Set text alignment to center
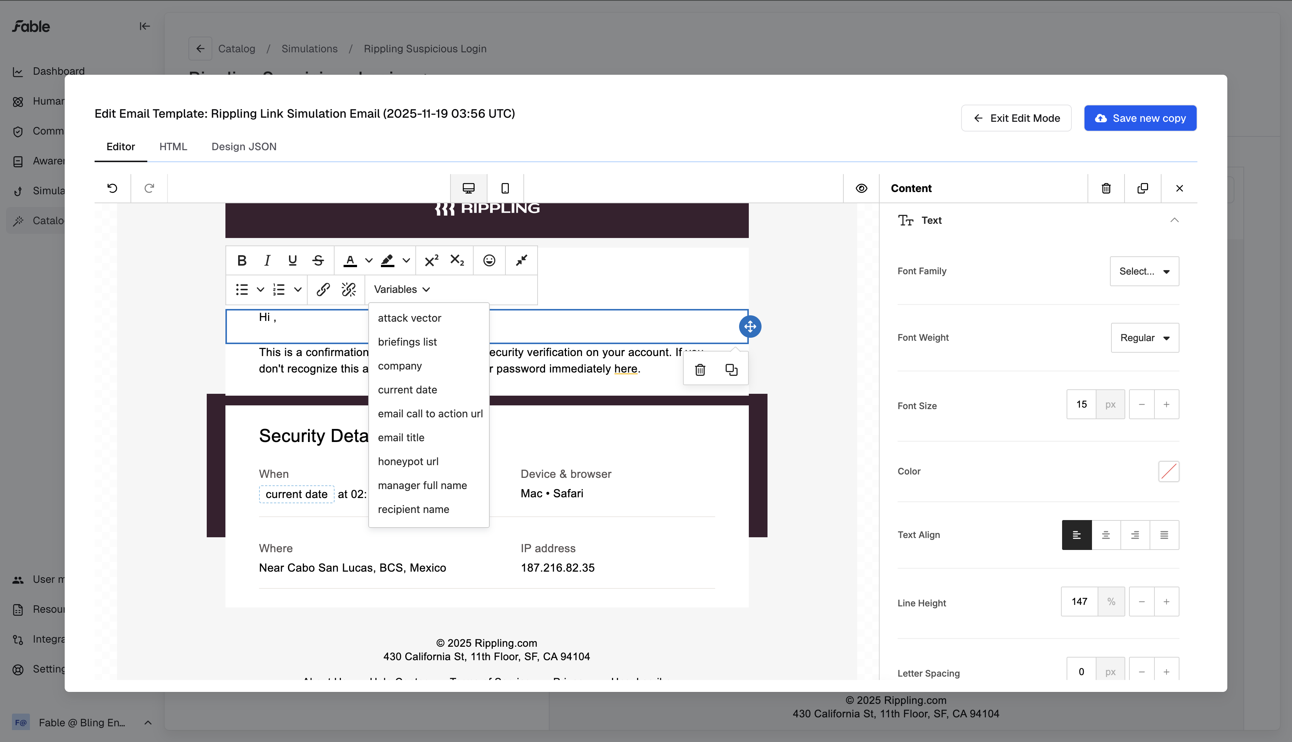Image resolution: width=1292 pixels, height=742 pixels. point(1106,535)
